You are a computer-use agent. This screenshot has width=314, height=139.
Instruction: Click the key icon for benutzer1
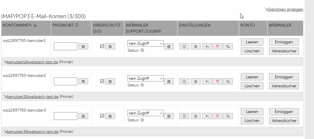tap(228, 47)
